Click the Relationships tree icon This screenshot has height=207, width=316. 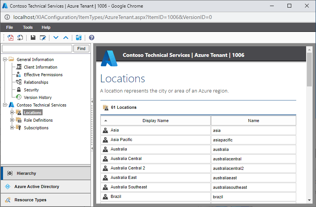[19, 82]
